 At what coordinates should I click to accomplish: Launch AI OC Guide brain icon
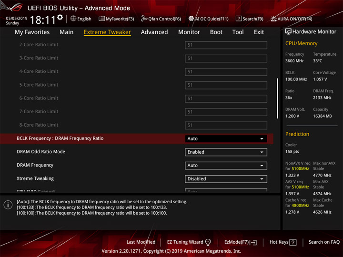pyautogui.click(x=191, y=19)
